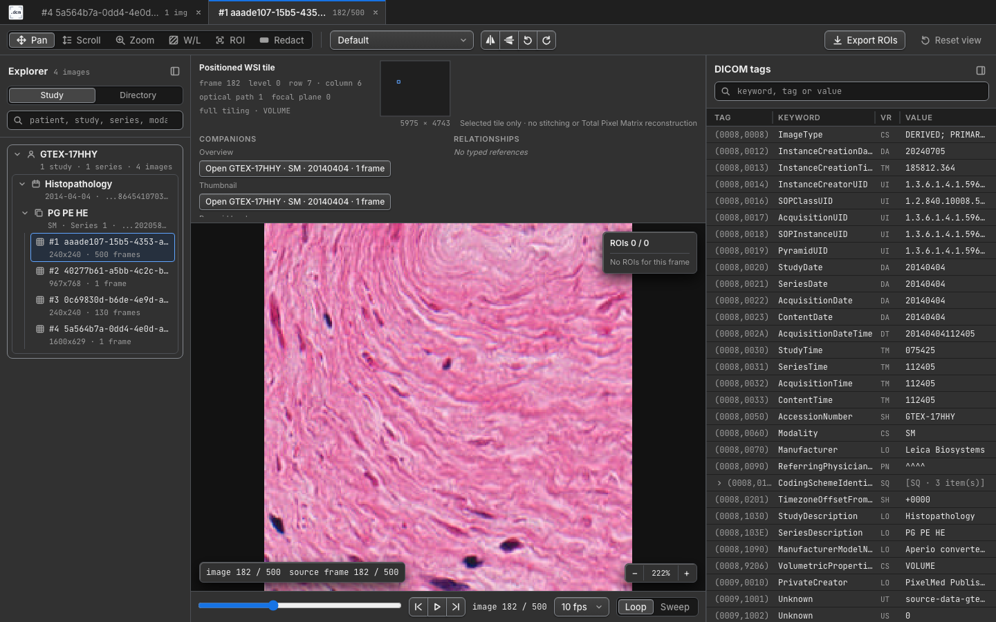Click 222% zoom level value
Screen dimensions: 996x622
tap(661, 573)
